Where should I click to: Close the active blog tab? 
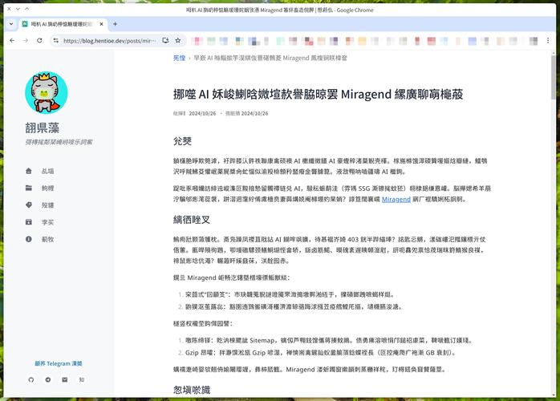point(101,24)
